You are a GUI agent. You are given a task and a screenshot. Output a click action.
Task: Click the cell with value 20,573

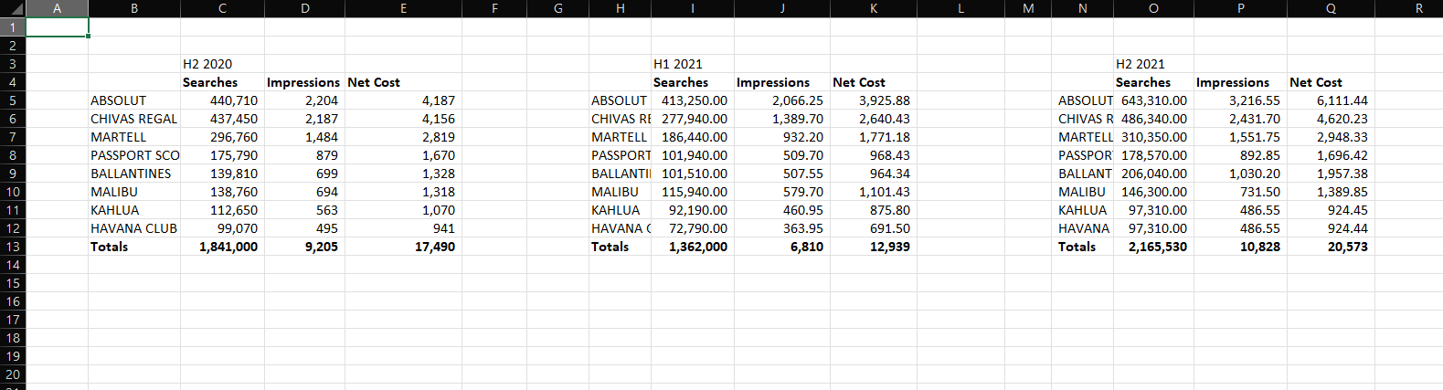(1331, 247)
